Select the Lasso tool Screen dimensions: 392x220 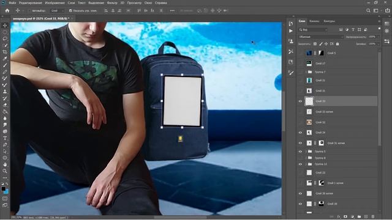(x=5, y=38)
